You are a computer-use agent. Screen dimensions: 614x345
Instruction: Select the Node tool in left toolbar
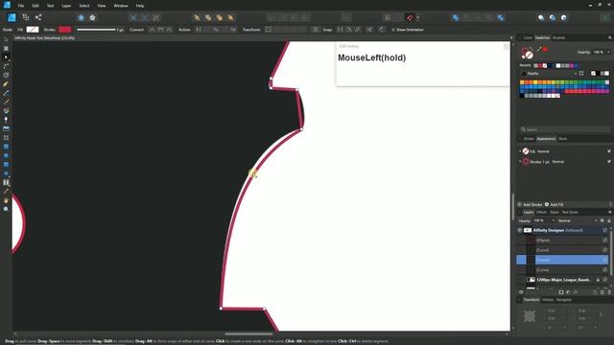tap(6, 57)
